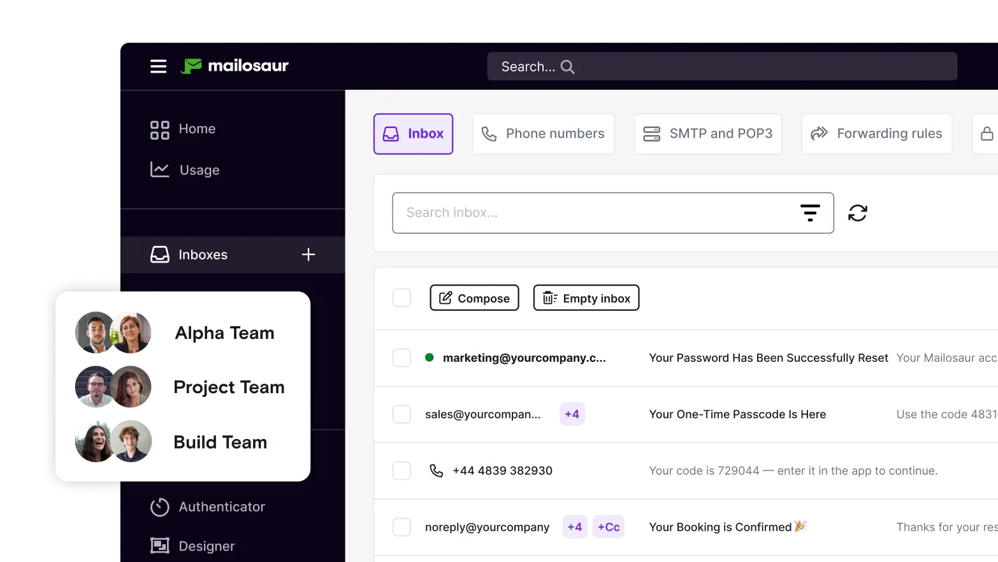The image size is (998, 562).
Task: Expand the +4 recipients badge on sales email
Action: (572, 414)
